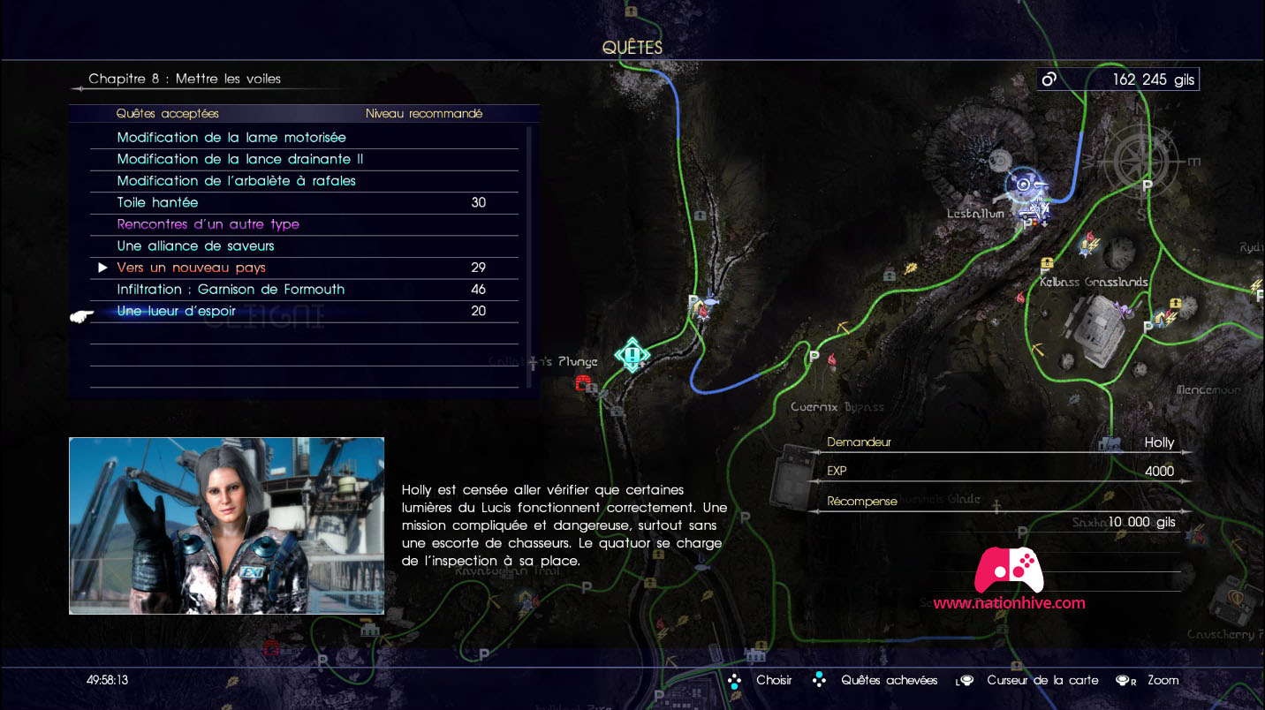Image resolution: width=1265 pixels, height=710 pixels.
Task: Click the reward 10 000 gils
Action: (1142, 522)
